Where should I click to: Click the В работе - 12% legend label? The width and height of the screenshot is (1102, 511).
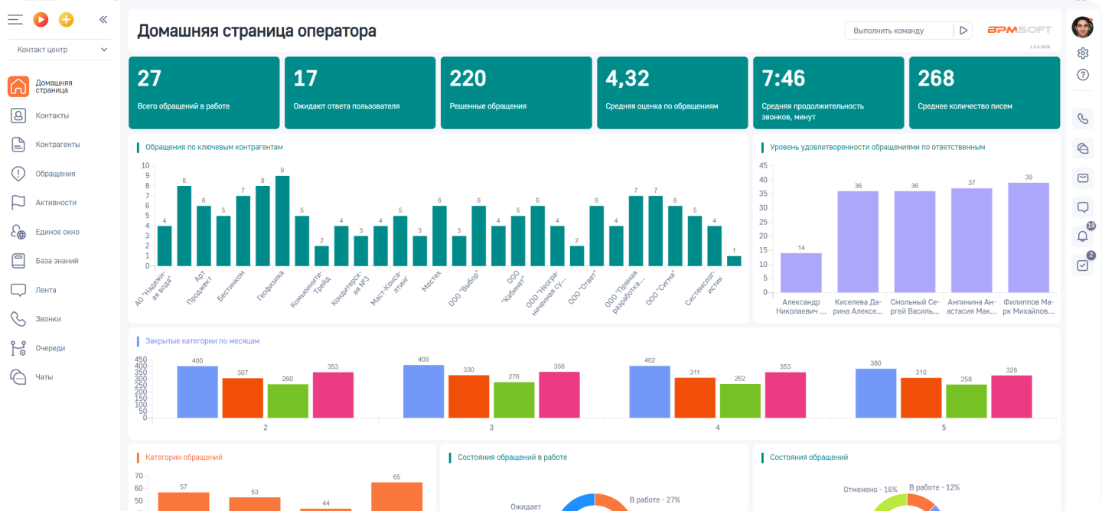coord(934,487)
